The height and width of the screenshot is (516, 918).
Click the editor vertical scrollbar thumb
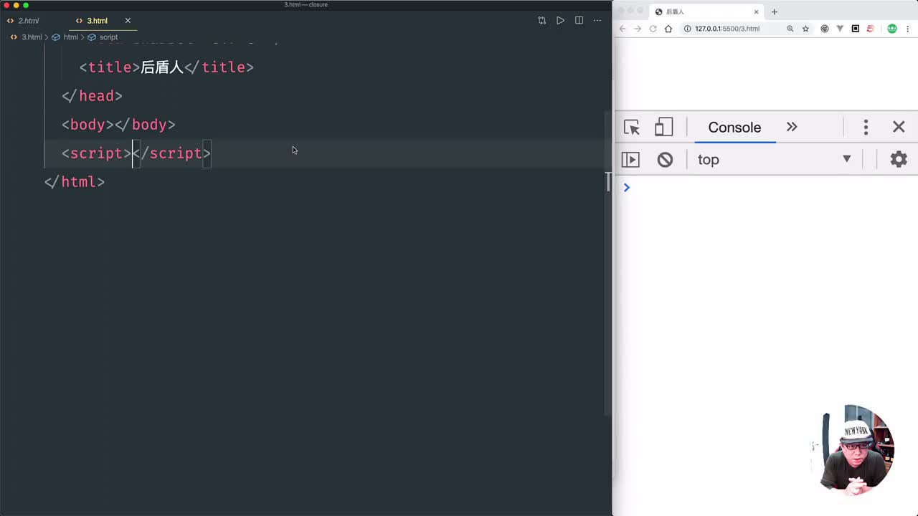609,262
